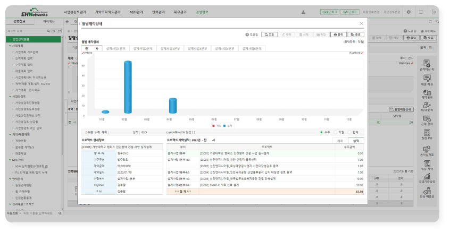This screenshot has height=233, width=450.
Task: Click the home icon tab
Action: point(66,22)
